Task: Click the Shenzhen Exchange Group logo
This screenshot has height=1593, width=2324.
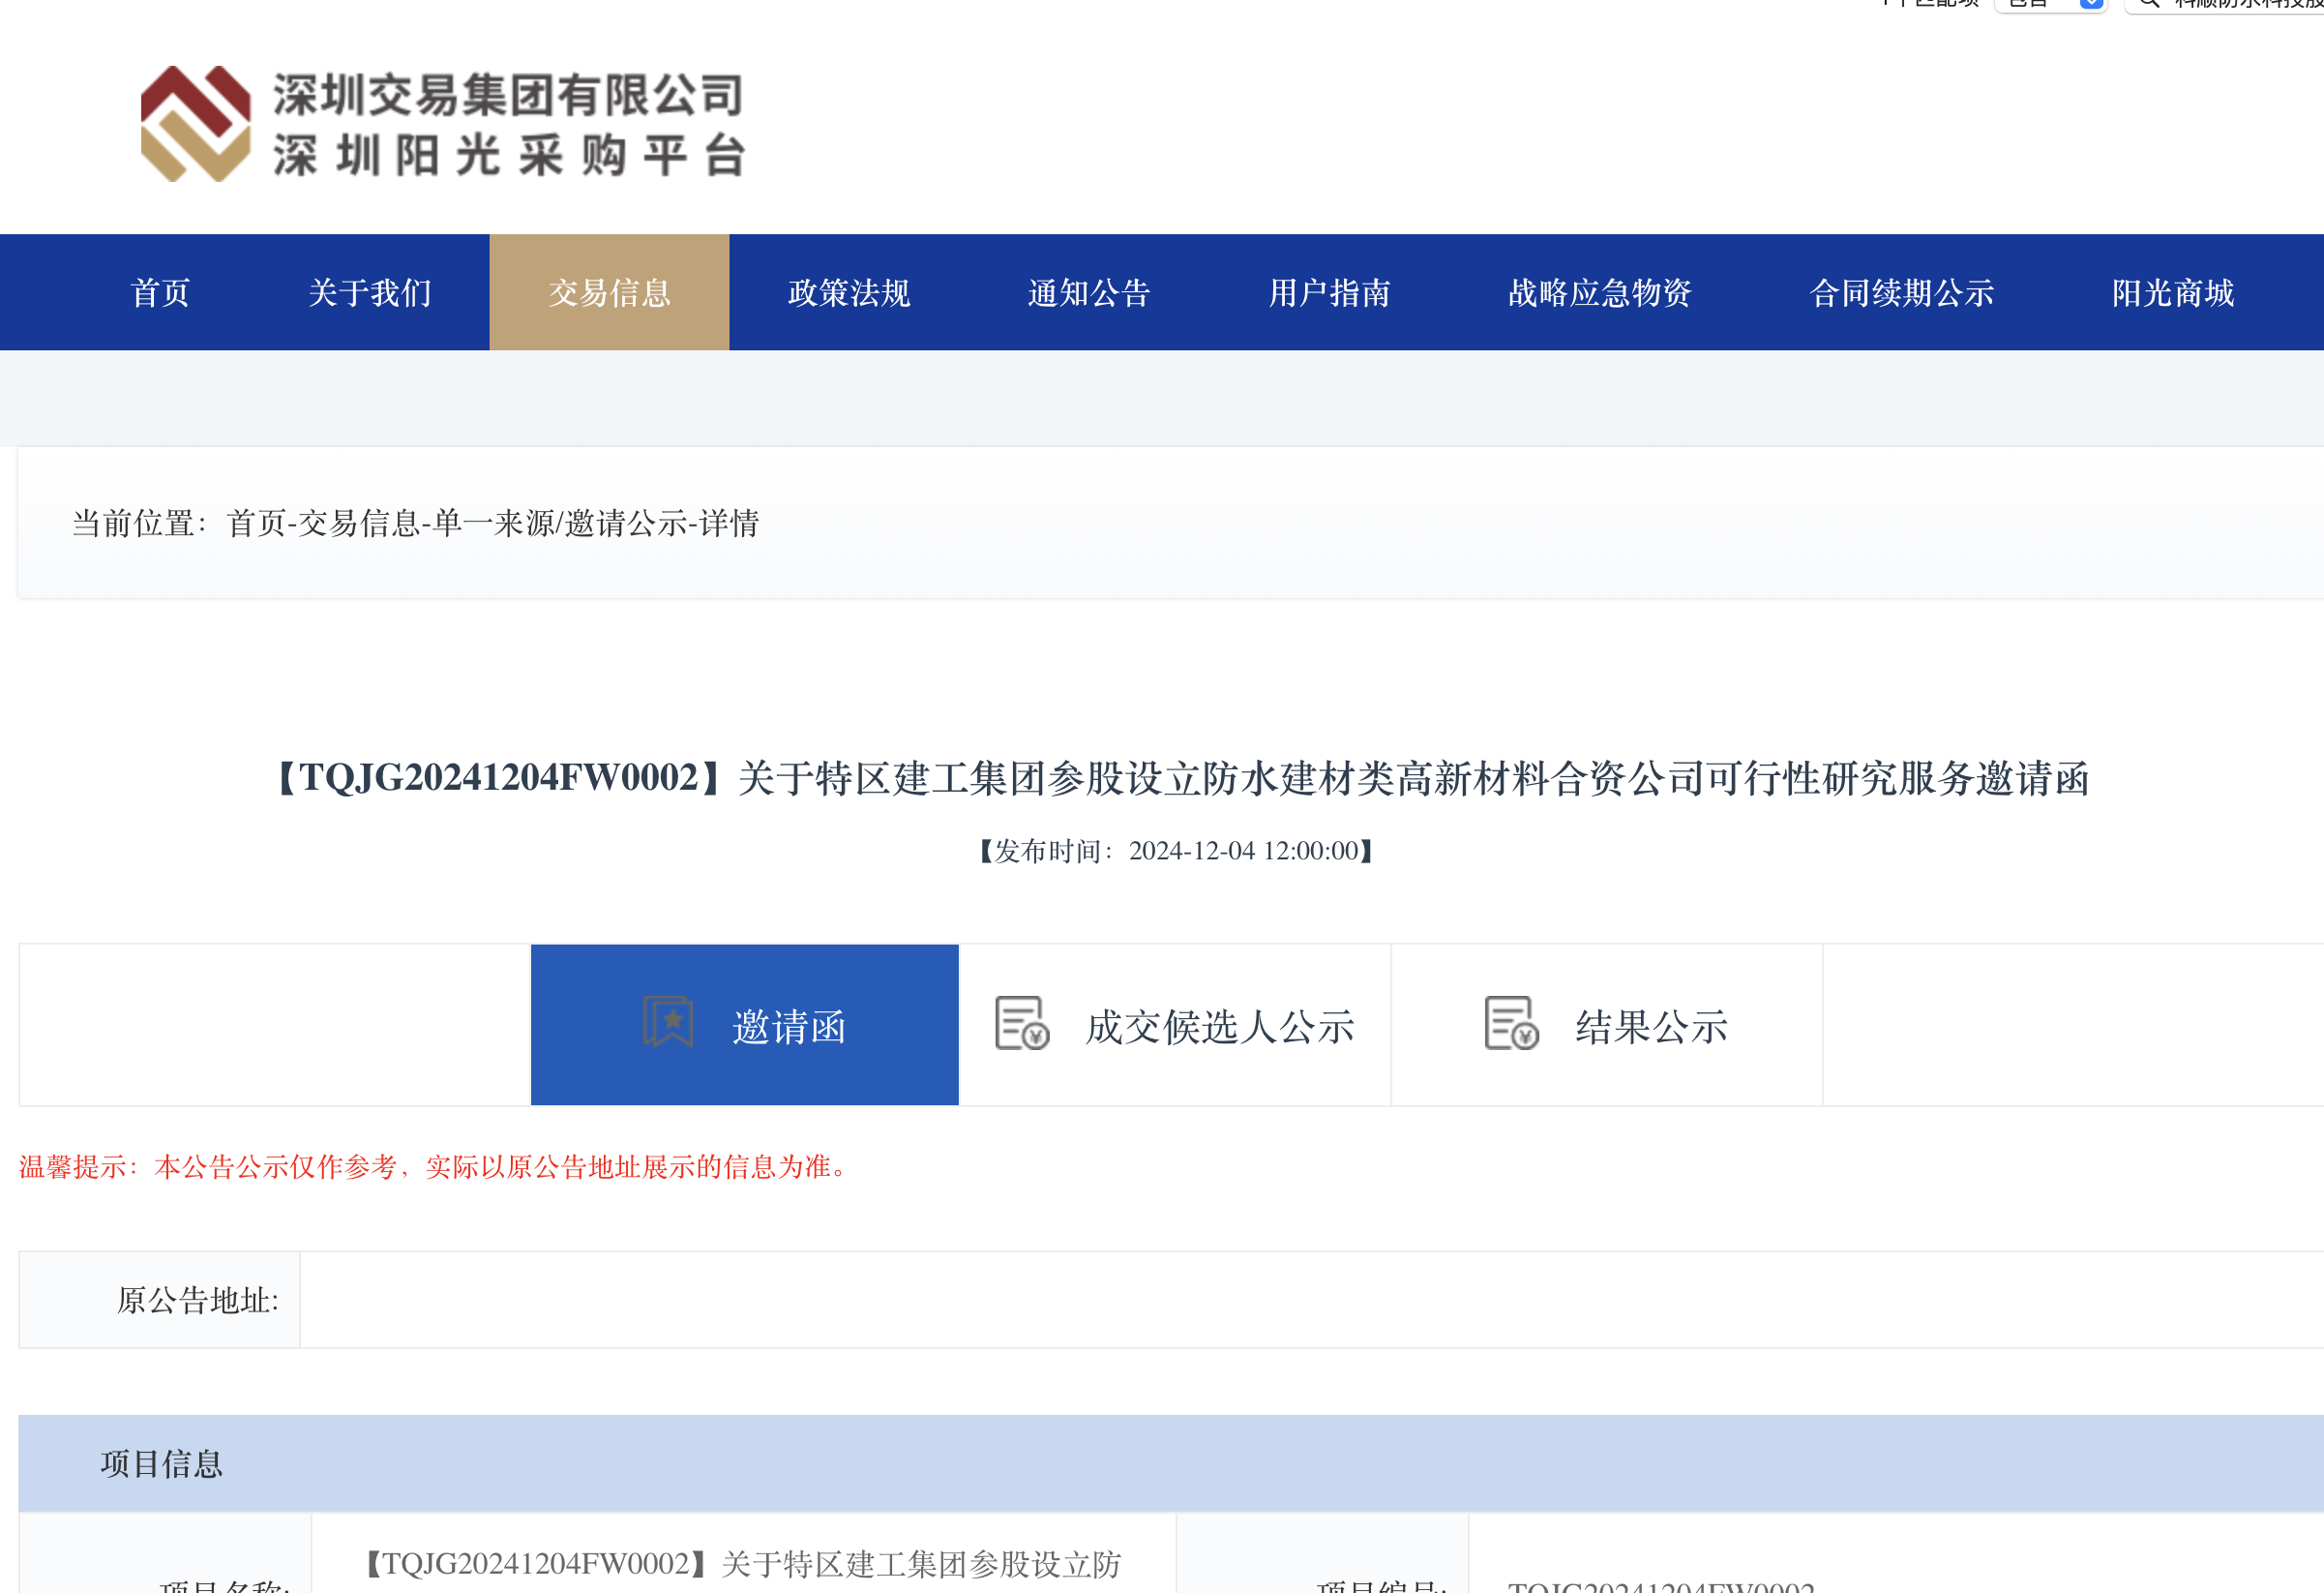Action: [x=195, y=123]
